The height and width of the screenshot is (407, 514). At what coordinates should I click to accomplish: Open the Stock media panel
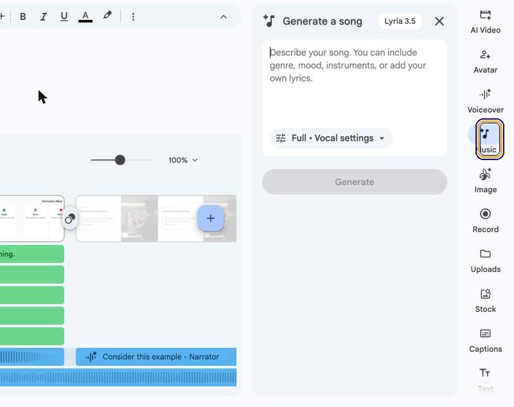pyautogui.click(x=486, y=301)
